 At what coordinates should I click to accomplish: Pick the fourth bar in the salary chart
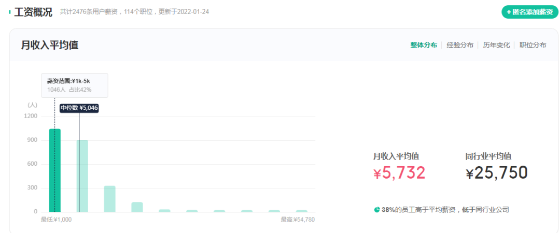point(137,207)
